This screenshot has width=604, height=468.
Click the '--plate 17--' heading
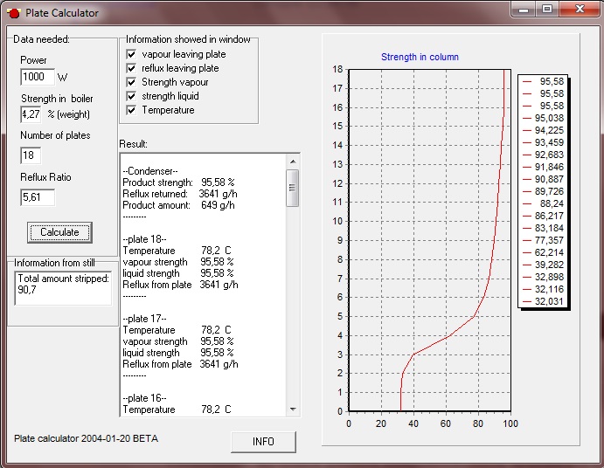click(x=144, y=319)
